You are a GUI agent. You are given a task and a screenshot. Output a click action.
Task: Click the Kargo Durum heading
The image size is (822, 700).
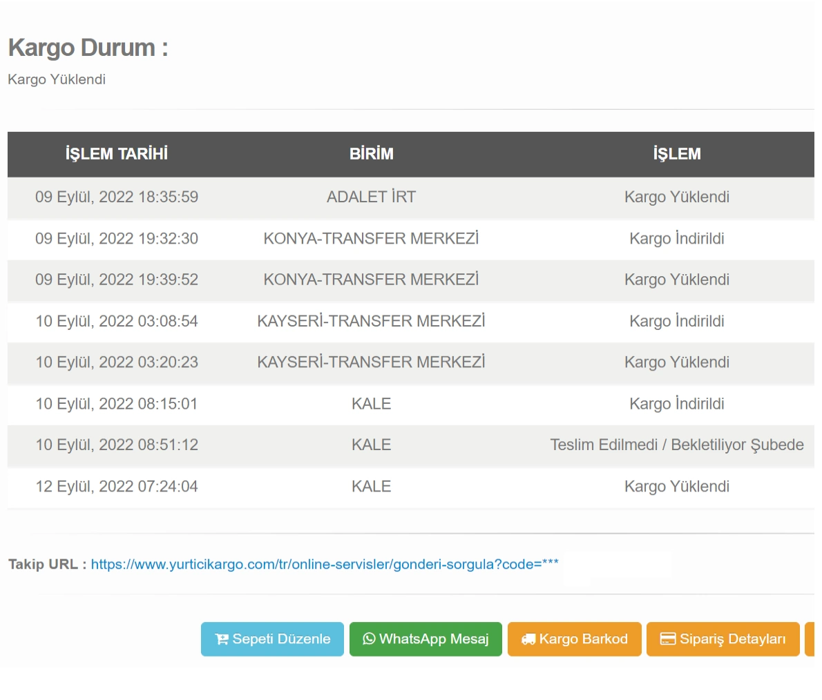coord(88,48)
